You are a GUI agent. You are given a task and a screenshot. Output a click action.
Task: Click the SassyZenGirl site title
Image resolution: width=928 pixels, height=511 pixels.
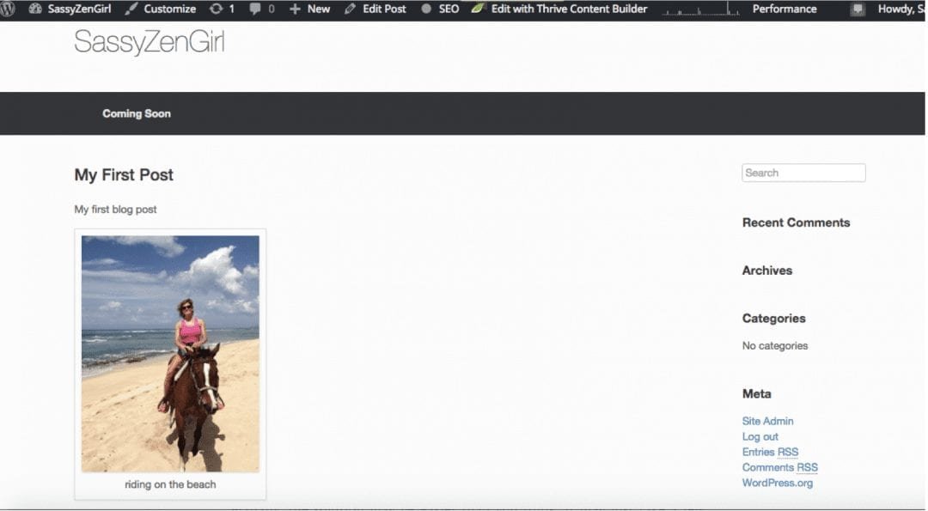click(x=149, y=42)
